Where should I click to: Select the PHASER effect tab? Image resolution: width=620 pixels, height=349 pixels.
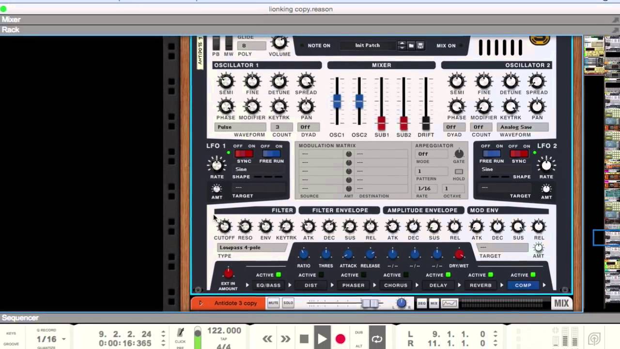353,286
